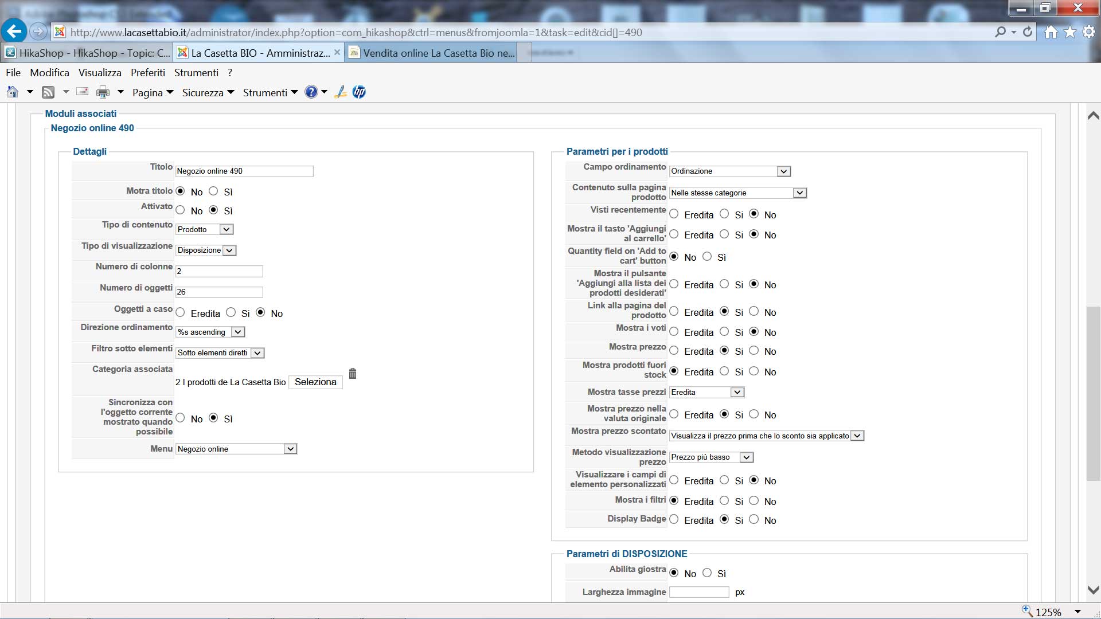Open the Tipo di contenuto dropdown
Screen dimensions: 1101x619
point(227,229)
